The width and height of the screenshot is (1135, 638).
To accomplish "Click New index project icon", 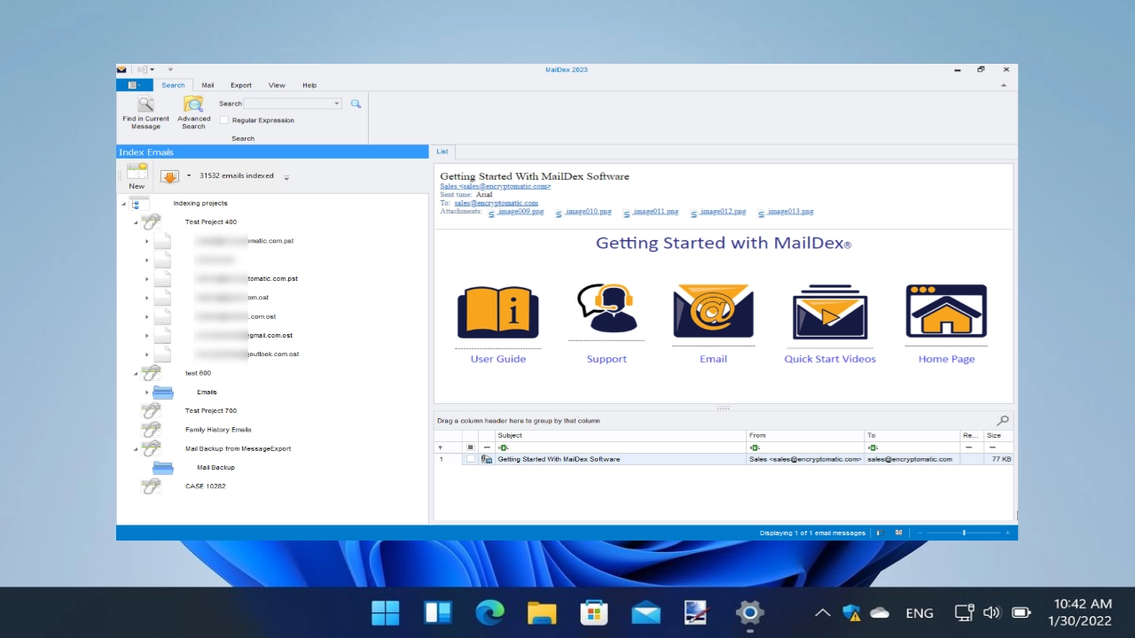I will 137,172.
